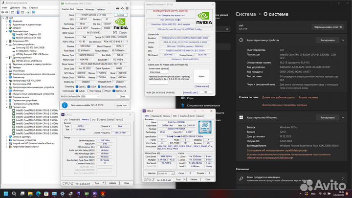This screenshot has height=198, width=352.
Task: Collapse Характеристики устройства section chevron
Action: [343, 40]
